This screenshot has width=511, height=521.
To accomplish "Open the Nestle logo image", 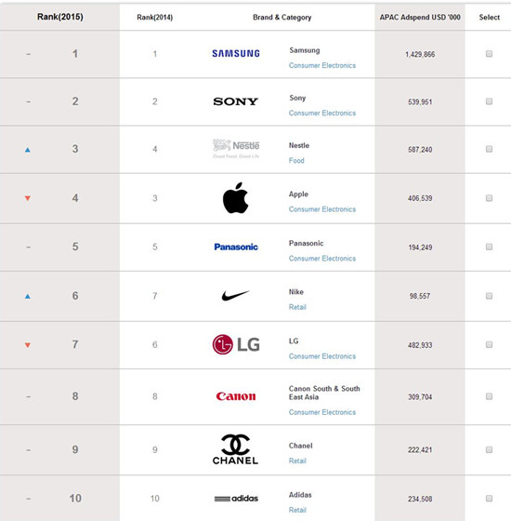I will pos(236,149).
